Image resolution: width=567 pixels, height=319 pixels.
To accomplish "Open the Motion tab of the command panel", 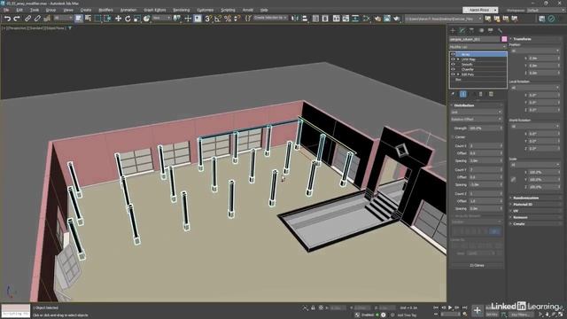I will tap(481, 30).
